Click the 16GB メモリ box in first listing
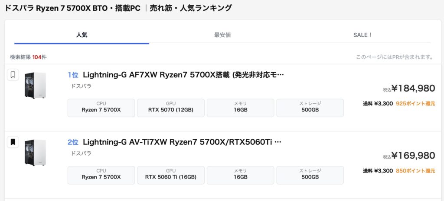 point(240,108)
